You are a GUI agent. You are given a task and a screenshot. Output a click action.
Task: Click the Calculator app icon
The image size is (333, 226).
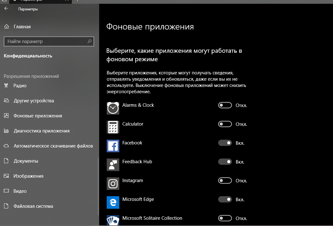pos(113,127)
